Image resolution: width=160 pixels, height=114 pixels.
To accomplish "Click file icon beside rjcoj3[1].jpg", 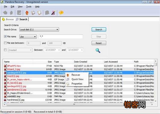I will point(5,76).
